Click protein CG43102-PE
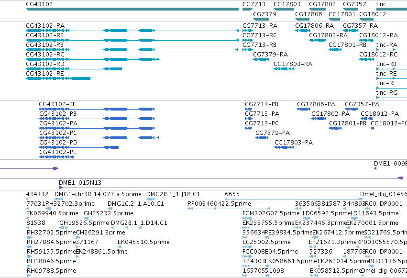Image resolution: width=407 pixels, height=278 pixels. 56,157
